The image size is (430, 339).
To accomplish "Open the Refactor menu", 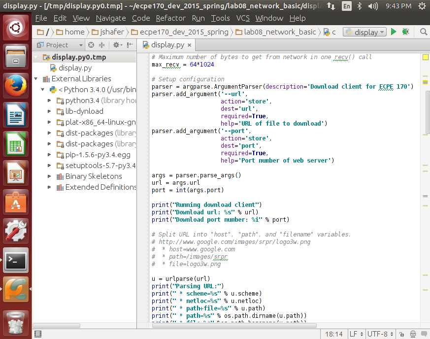I will (170, 18).
